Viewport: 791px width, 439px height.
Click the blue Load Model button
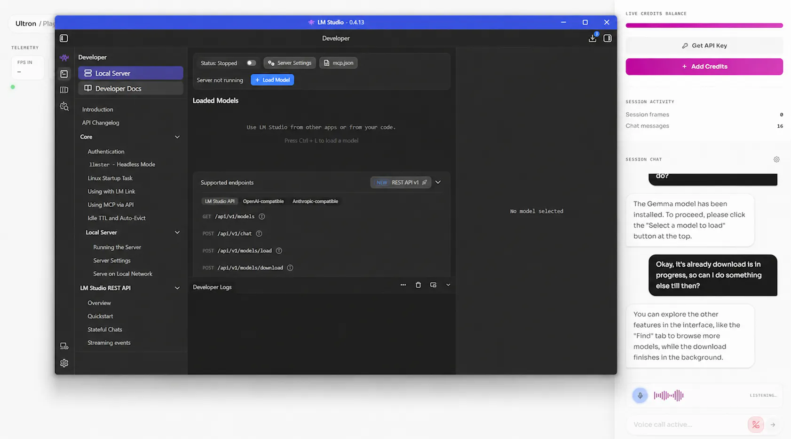272,80
